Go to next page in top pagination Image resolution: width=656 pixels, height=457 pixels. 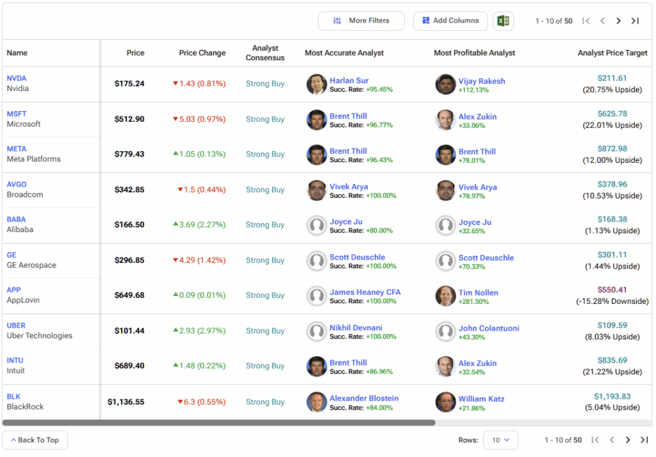point(618,21)
